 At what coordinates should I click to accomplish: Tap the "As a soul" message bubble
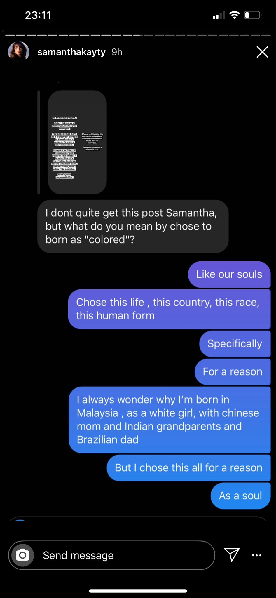coord(241,496)
